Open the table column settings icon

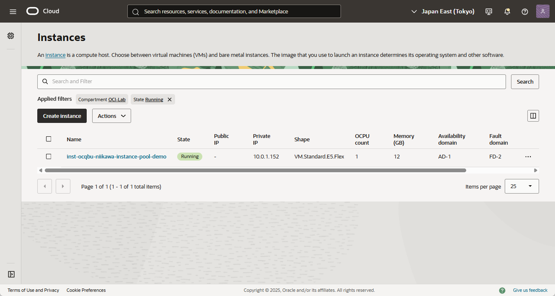533,116
